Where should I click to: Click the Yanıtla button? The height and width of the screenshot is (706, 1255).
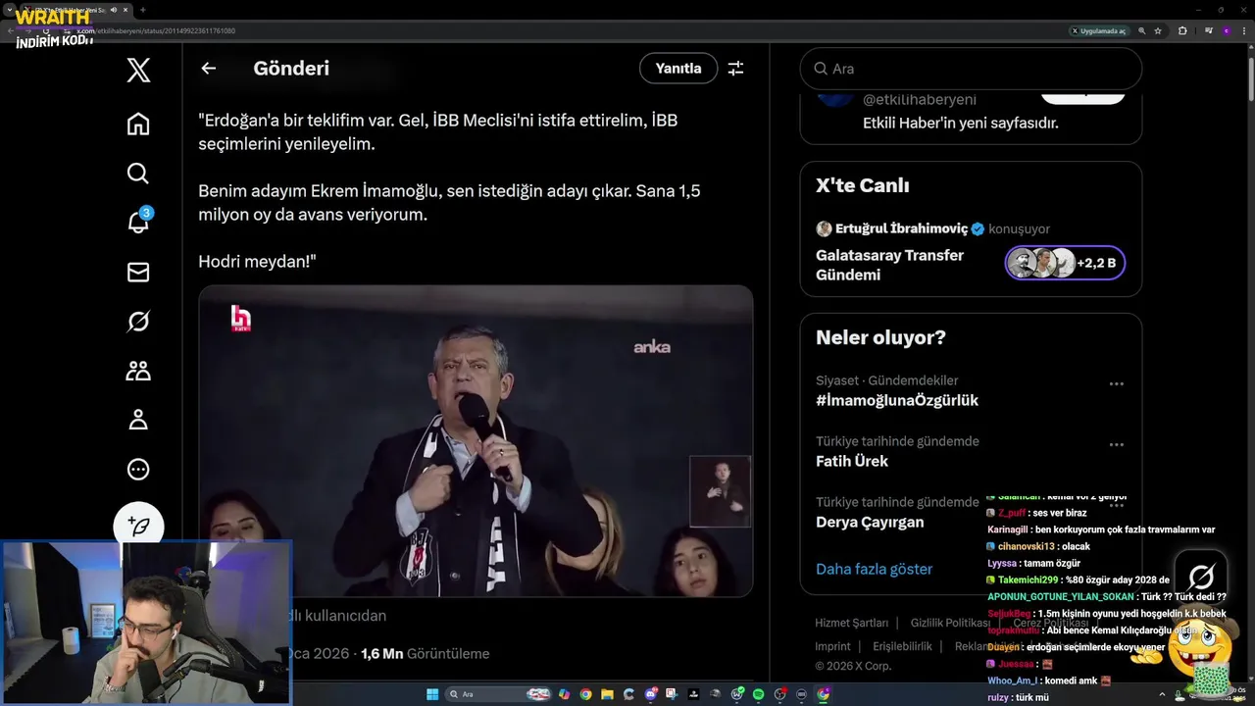coord(678,69)
